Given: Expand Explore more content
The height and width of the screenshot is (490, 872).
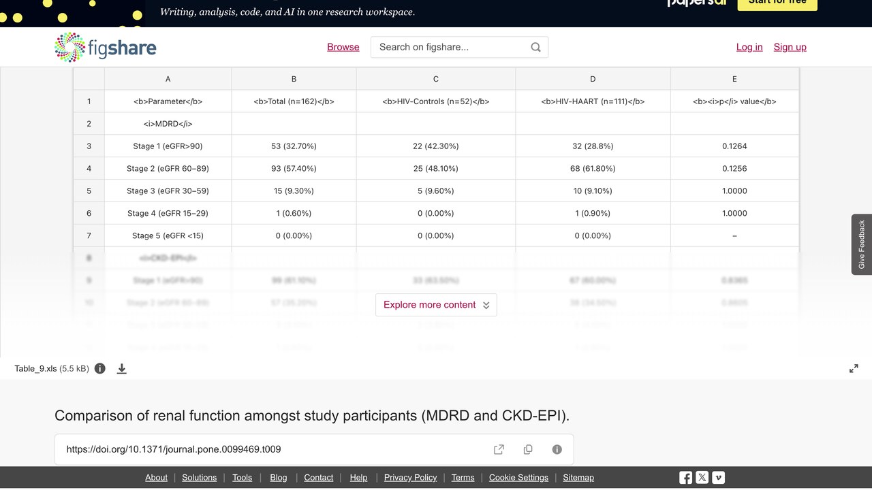Looking at the screenshot, I should (x=436, y=305).
